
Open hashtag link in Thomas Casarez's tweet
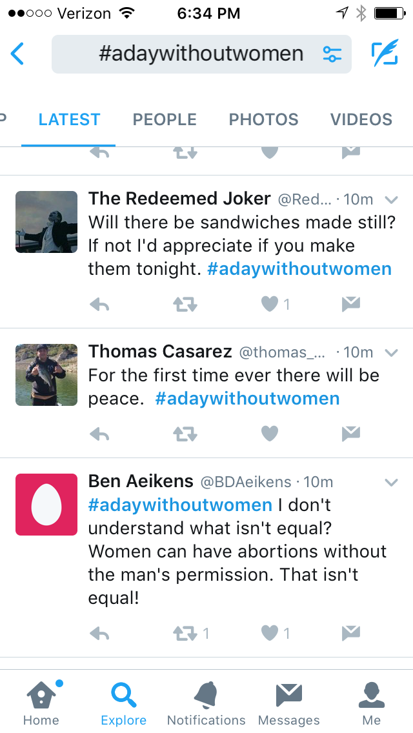pos(247,399)
